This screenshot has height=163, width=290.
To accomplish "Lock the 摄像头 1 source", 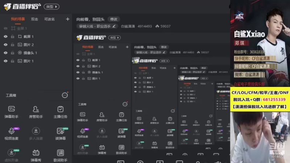I will pyautogui.click(x=12, y=53).
